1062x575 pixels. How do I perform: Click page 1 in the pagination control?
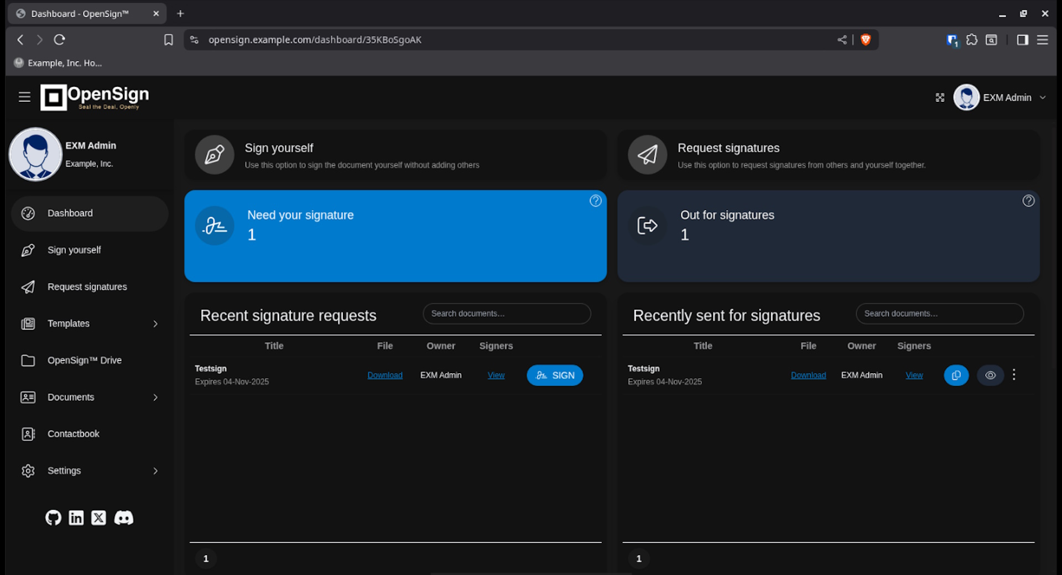click(206, 558)
